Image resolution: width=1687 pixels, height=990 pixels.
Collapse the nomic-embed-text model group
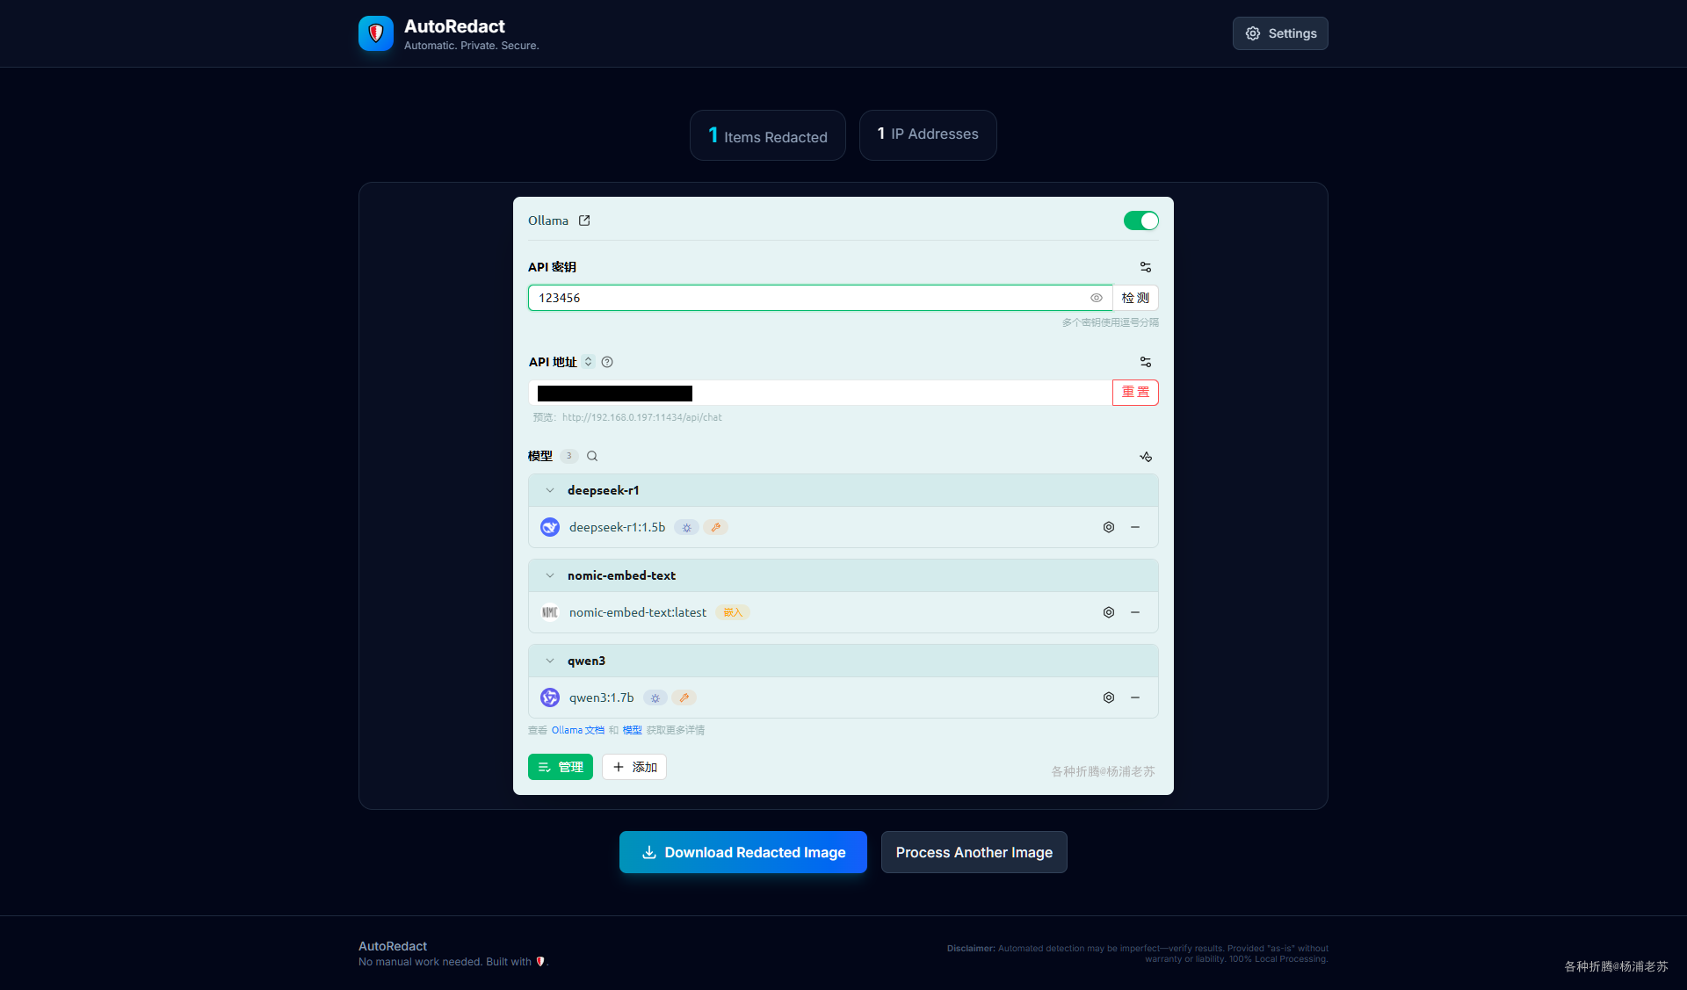pos(550,575)
